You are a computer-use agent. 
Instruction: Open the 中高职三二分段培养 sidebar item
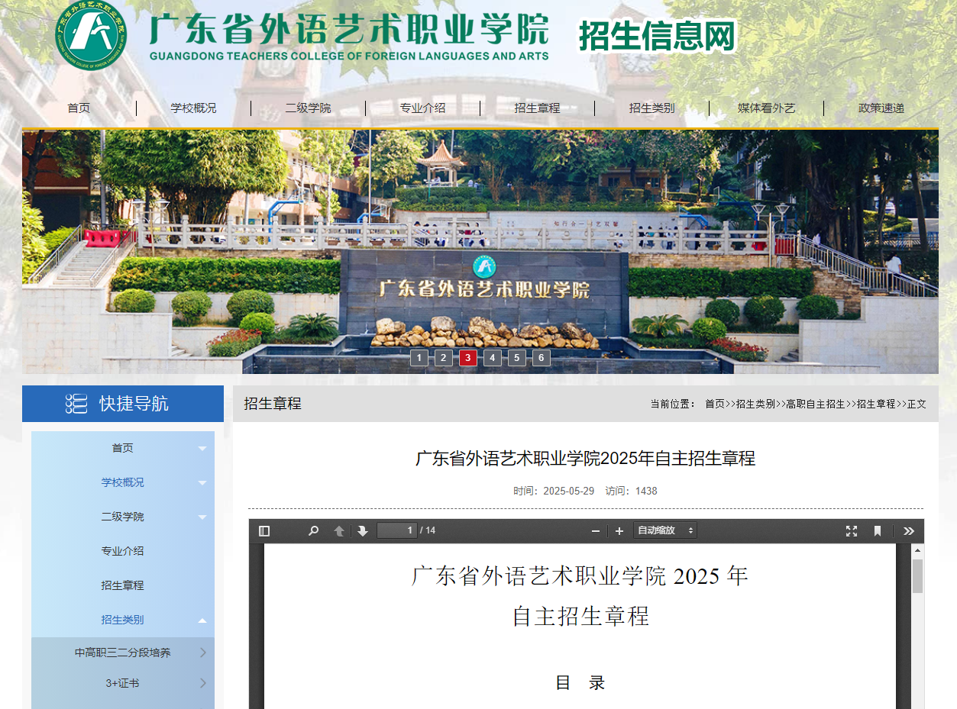pyautogui.click(x=122, y=653)
